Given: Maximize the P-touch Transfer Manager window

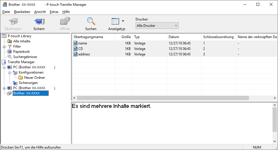Looking at the screenshot, I should click(258, 4).
